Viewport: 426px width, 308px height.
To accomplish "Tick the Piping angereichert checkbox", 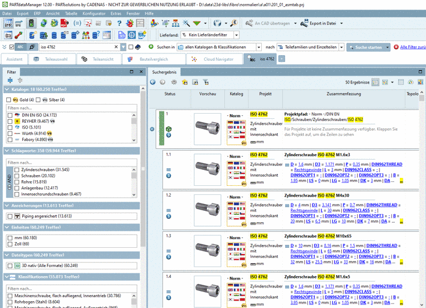I will click(10, 216).
